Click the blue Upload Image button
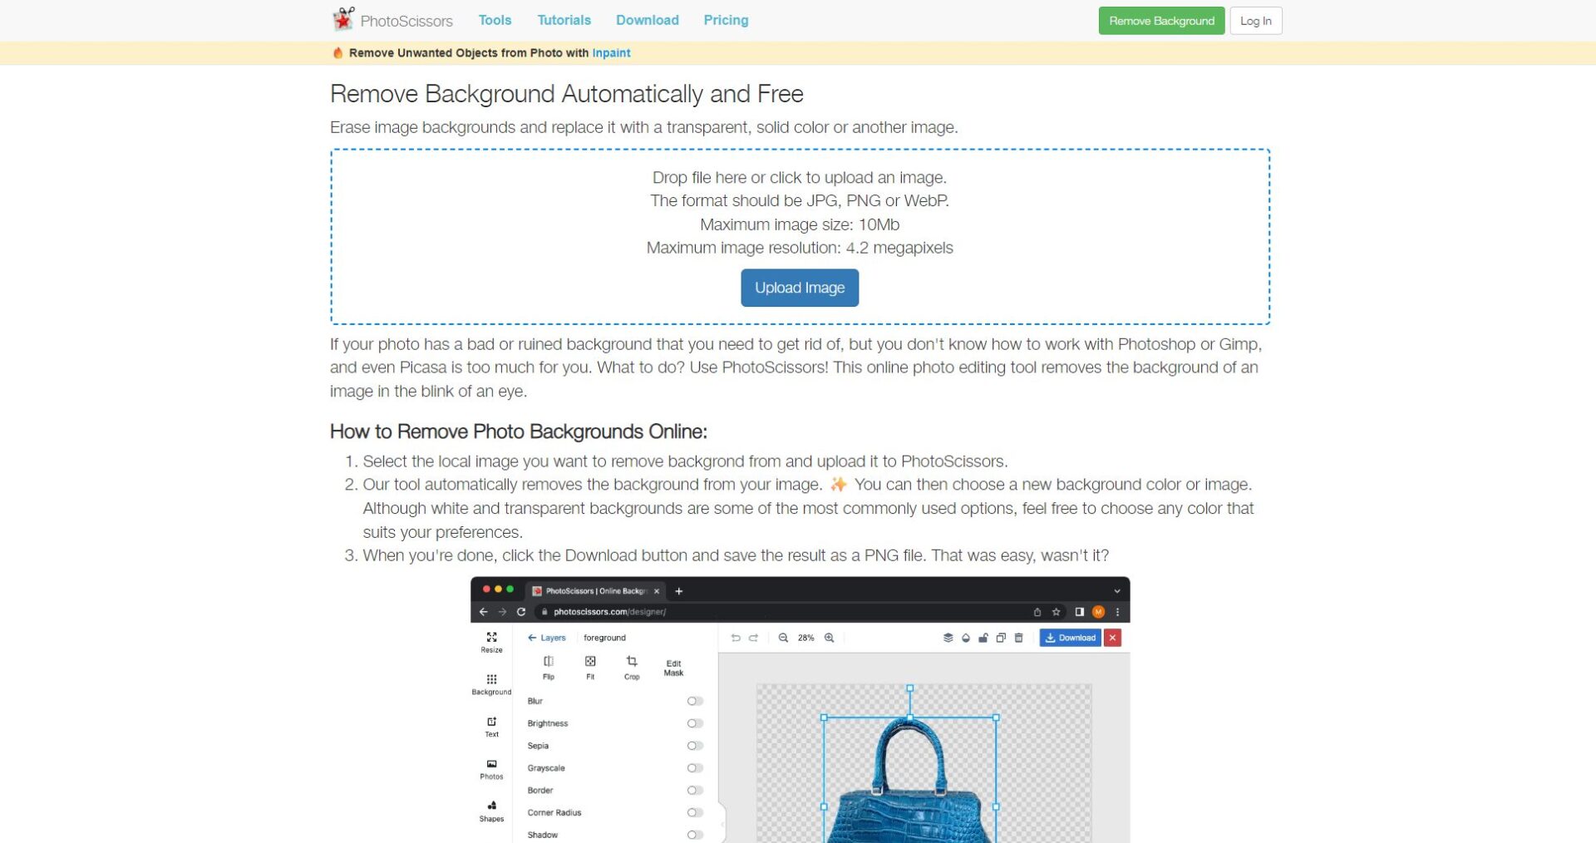The height and width of the screenshot is (843, 1596). point(800,288)
